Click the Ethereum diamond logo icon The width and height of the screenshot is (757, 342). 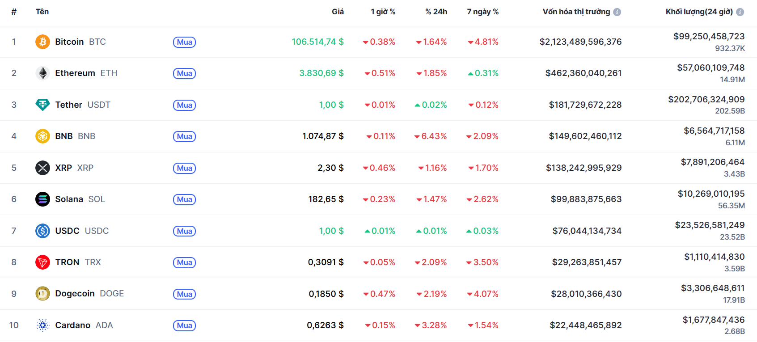click(x=42, y=73)
